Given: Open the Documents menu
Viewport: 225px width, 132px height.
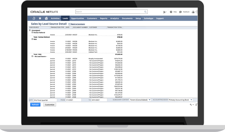Looking at the screenshot, I should pos(127,18).
